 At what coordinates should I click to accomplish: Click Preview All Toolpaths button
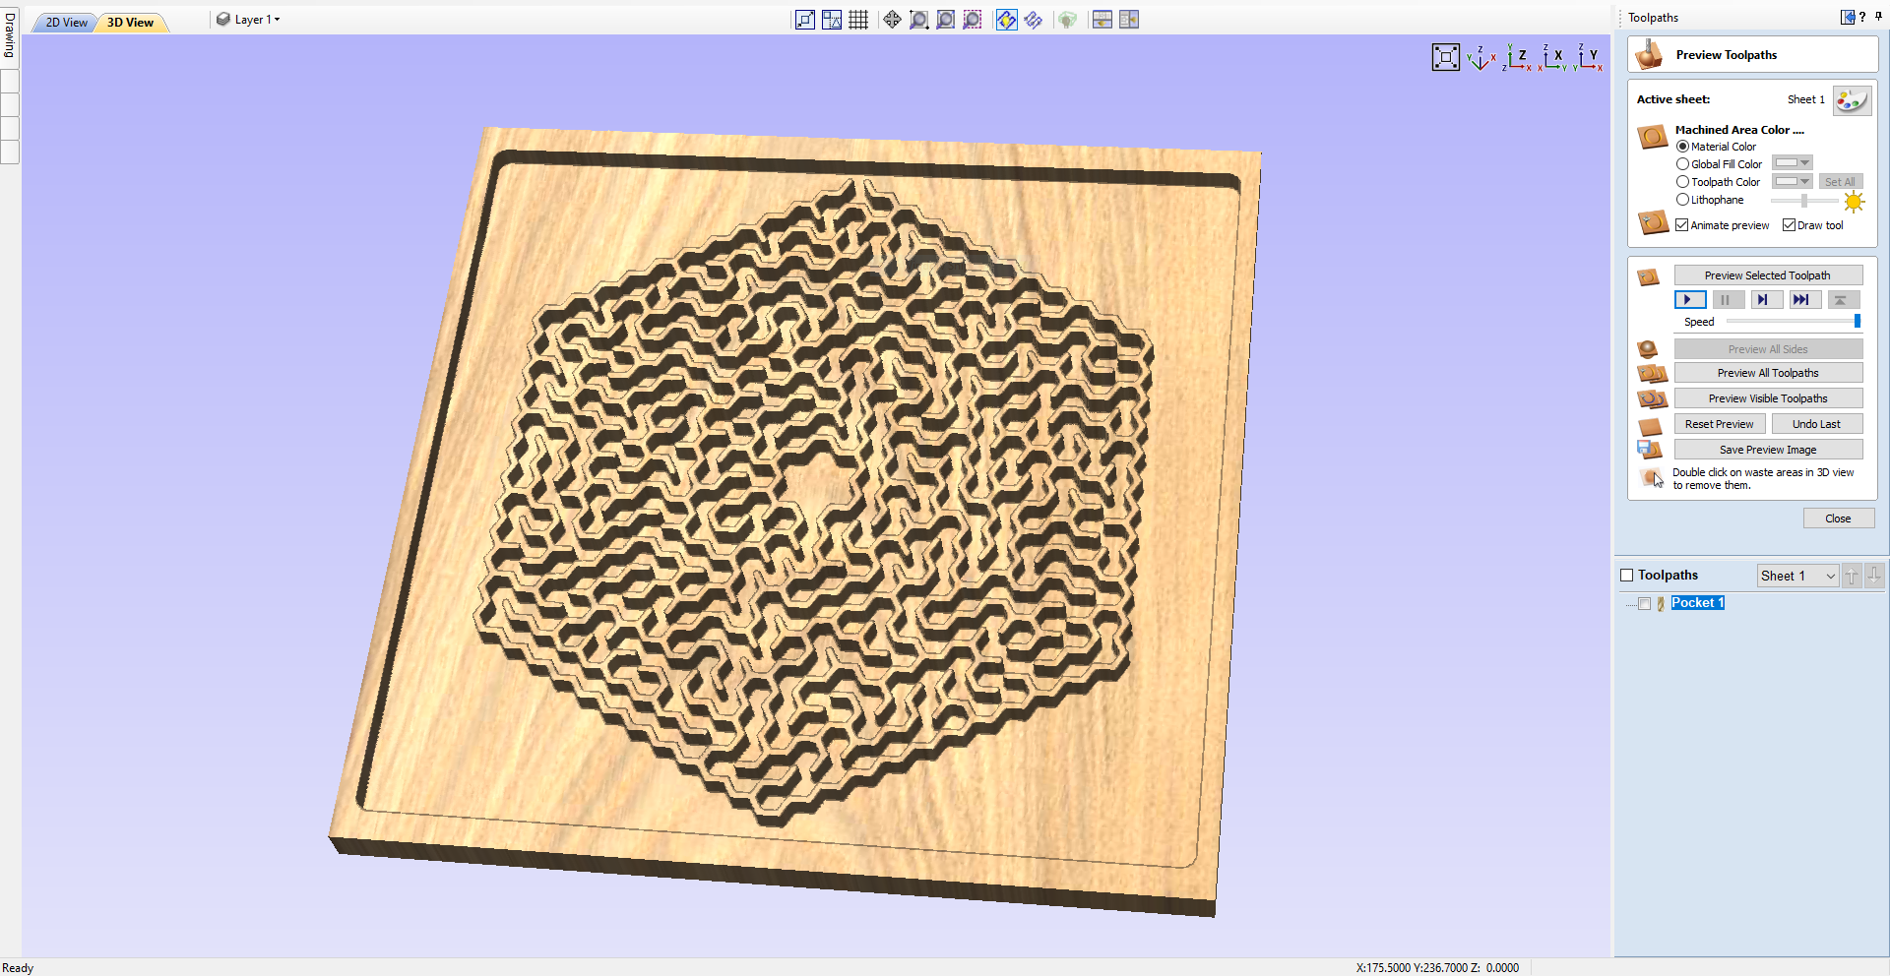(x=1768, y=373)
